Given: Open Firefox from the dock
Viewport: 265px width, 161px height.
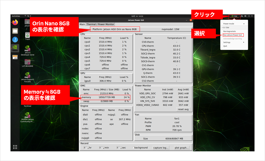Looking at the screenshot, I should tap(15, 22).
